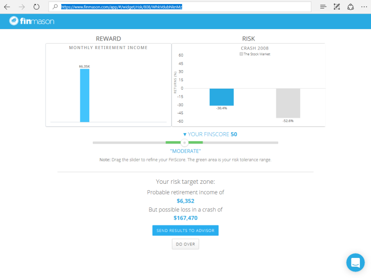Refresh the current page

click(x=37, y=7)
